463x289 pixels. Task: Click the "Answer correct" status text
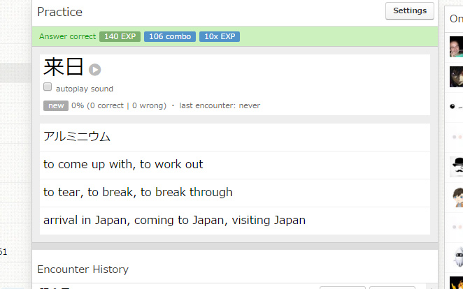(x=68, y=36)
